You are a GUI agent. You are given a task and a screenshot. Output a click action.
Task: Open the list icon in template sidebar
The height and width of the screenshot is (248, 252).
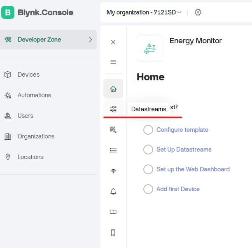(x=113, y=150)
